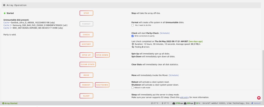Click the 'Array Started' footer status text
The width and height of the screenshot is (264, 107).
click(x=11, y=103)
